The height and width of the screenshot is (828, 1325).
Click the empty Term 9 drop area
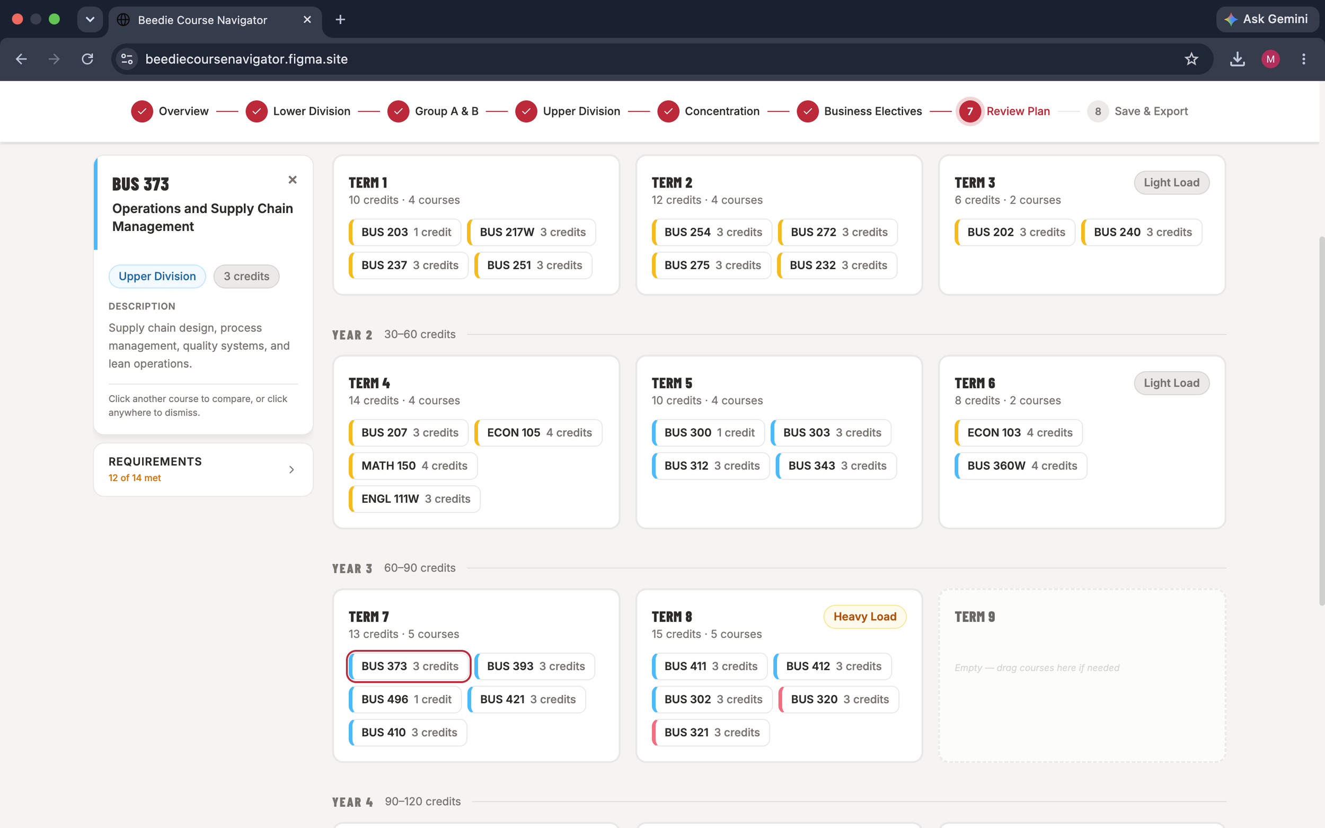coord(1082,675)
